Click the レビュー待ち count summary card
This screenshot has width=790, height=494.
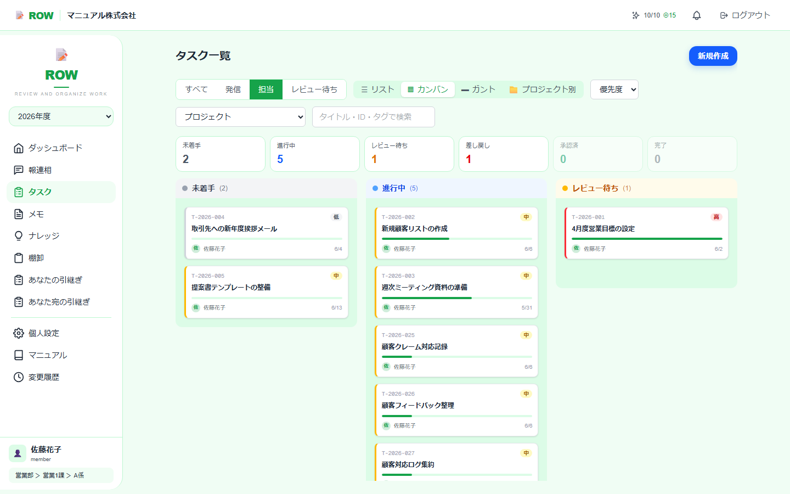tap(409, 154)
